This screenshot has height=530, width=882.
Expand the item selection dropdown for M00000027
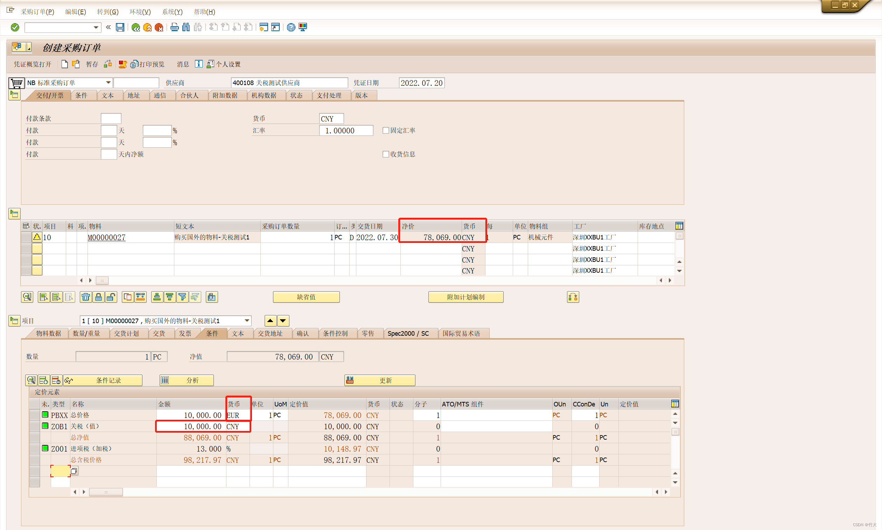click(x=247, y=321)
